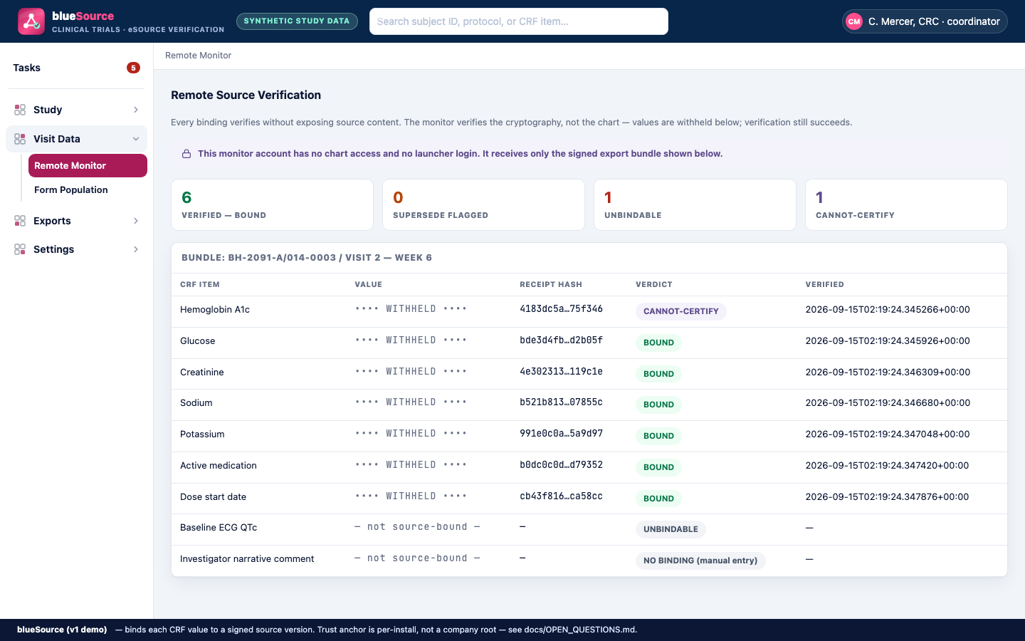Click the Study grid icon
This screenshot has width=1025, height=641.
coord(20,110)
